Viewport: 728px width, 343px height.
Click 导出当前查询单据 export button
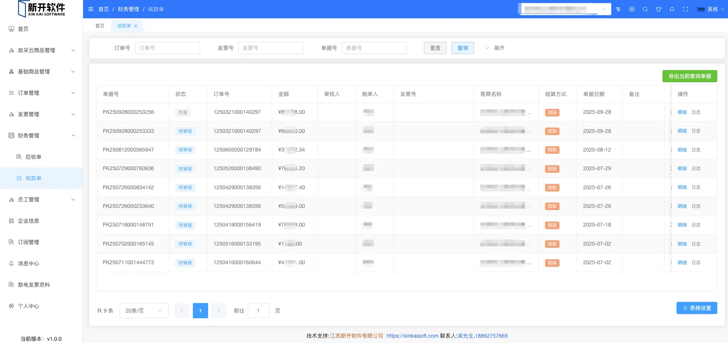(690, 76)
